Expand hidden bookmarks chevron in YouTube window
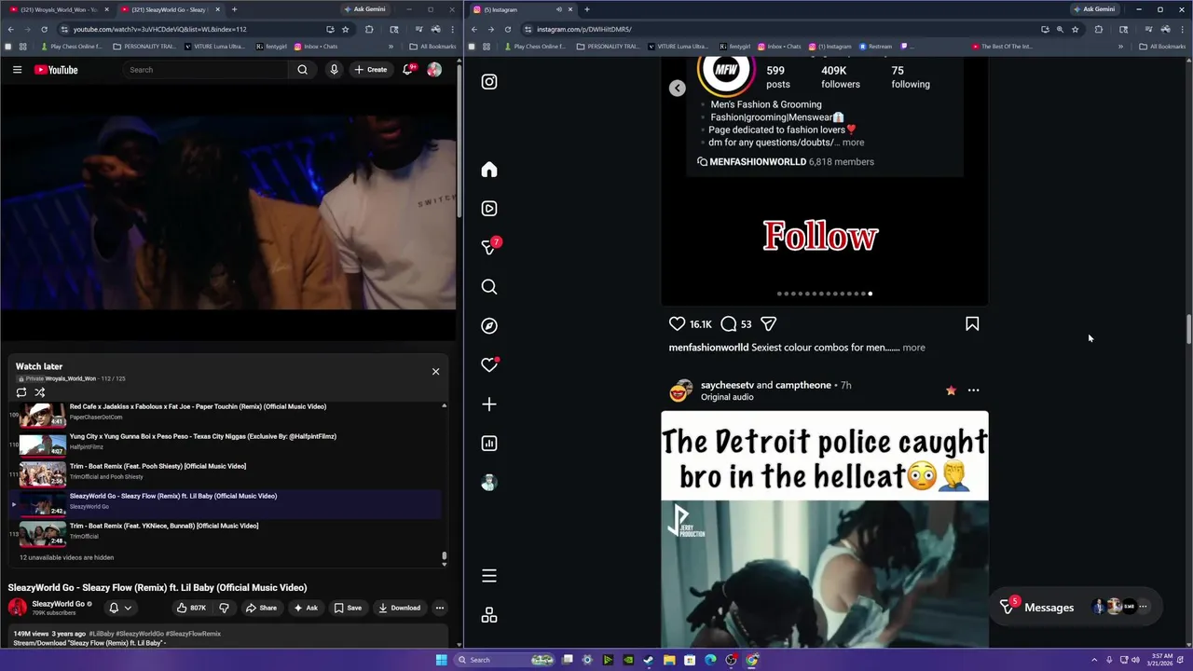 pyautogui.click(x=391, y=47)
